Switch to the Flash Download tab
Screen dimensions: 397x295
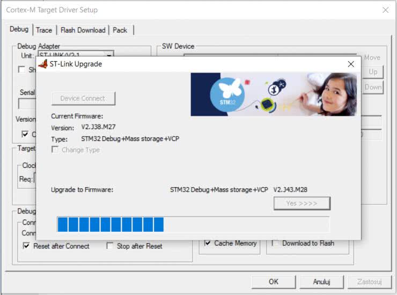tap(83, 30)
